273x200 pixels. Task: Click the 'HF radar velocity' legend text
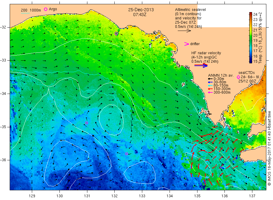click(206, 53)
